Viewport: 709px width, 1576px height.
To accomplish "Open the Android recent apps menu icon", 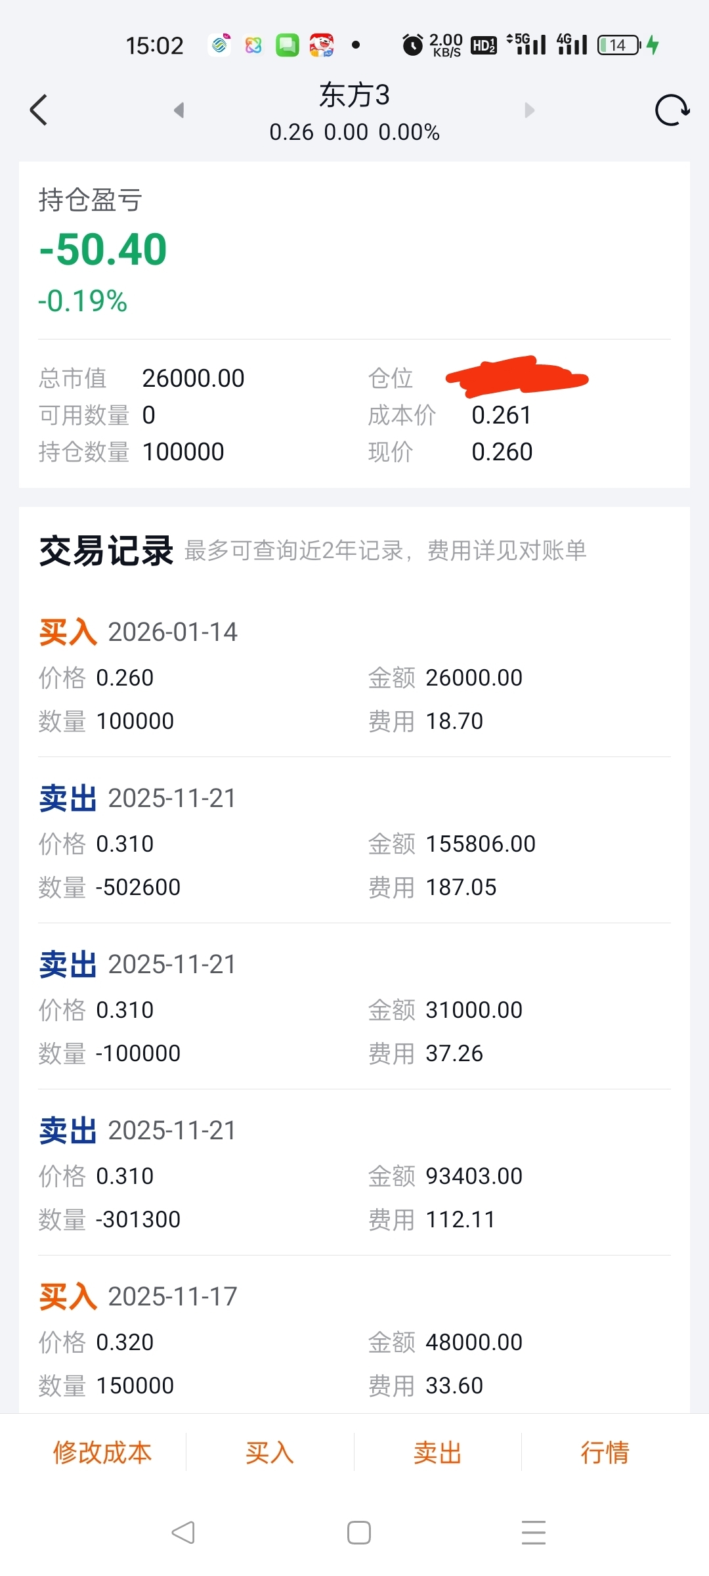I will [534, 1532].
